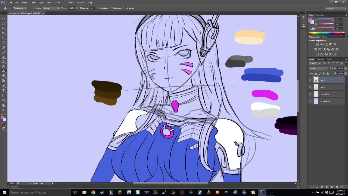Hide Layer2 with its eye icon

[x=310, y=87]
